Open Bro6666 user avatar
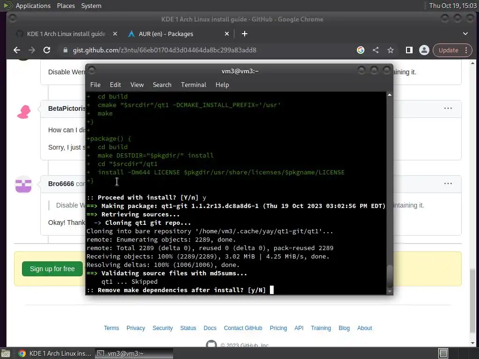 point(23,184)
